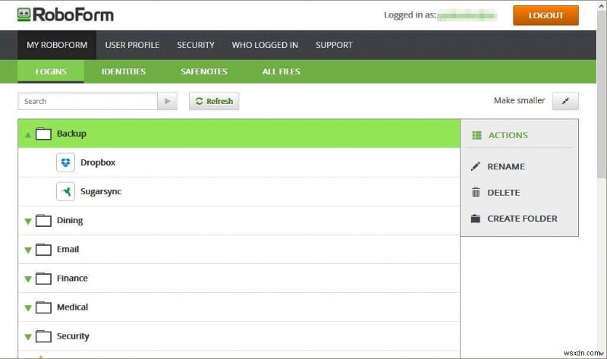Image resolution: width=607 pixels, height=359 pixels.
Task: Select the Security folder name
Action: (x=73, y=336)
